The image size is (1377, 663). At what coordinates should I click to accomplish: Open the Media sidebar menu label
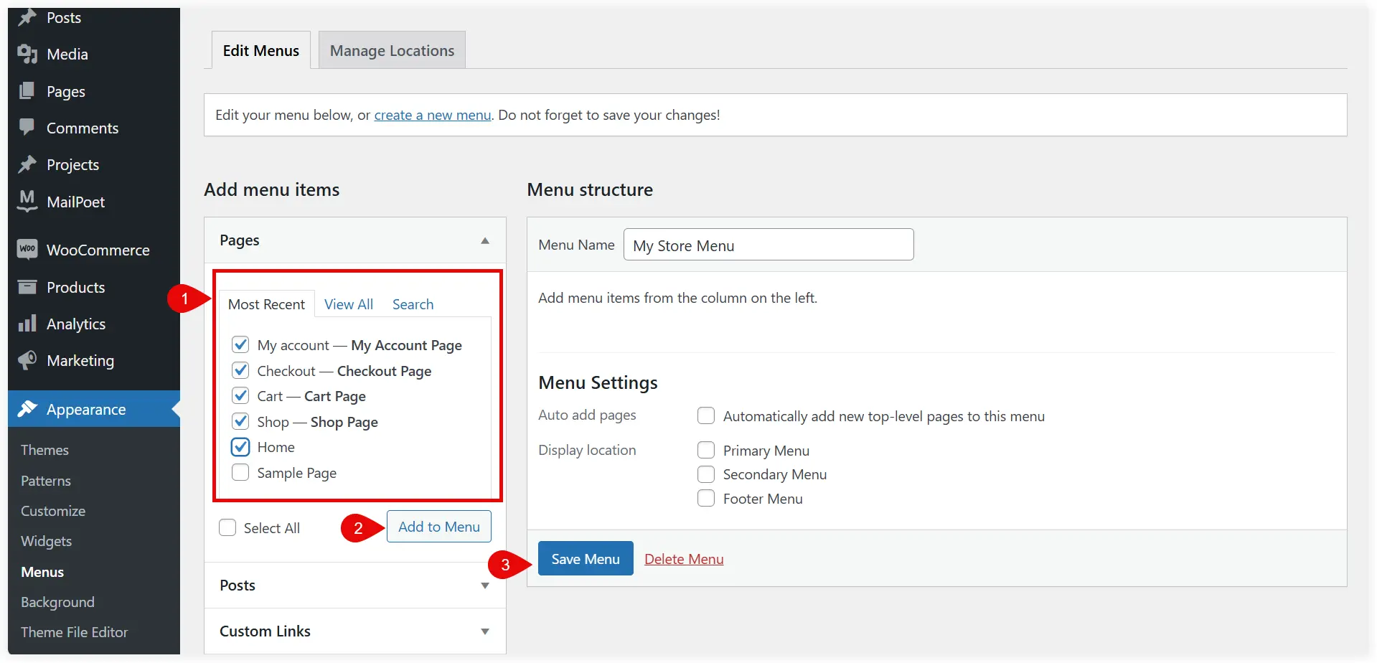[67, 54]
